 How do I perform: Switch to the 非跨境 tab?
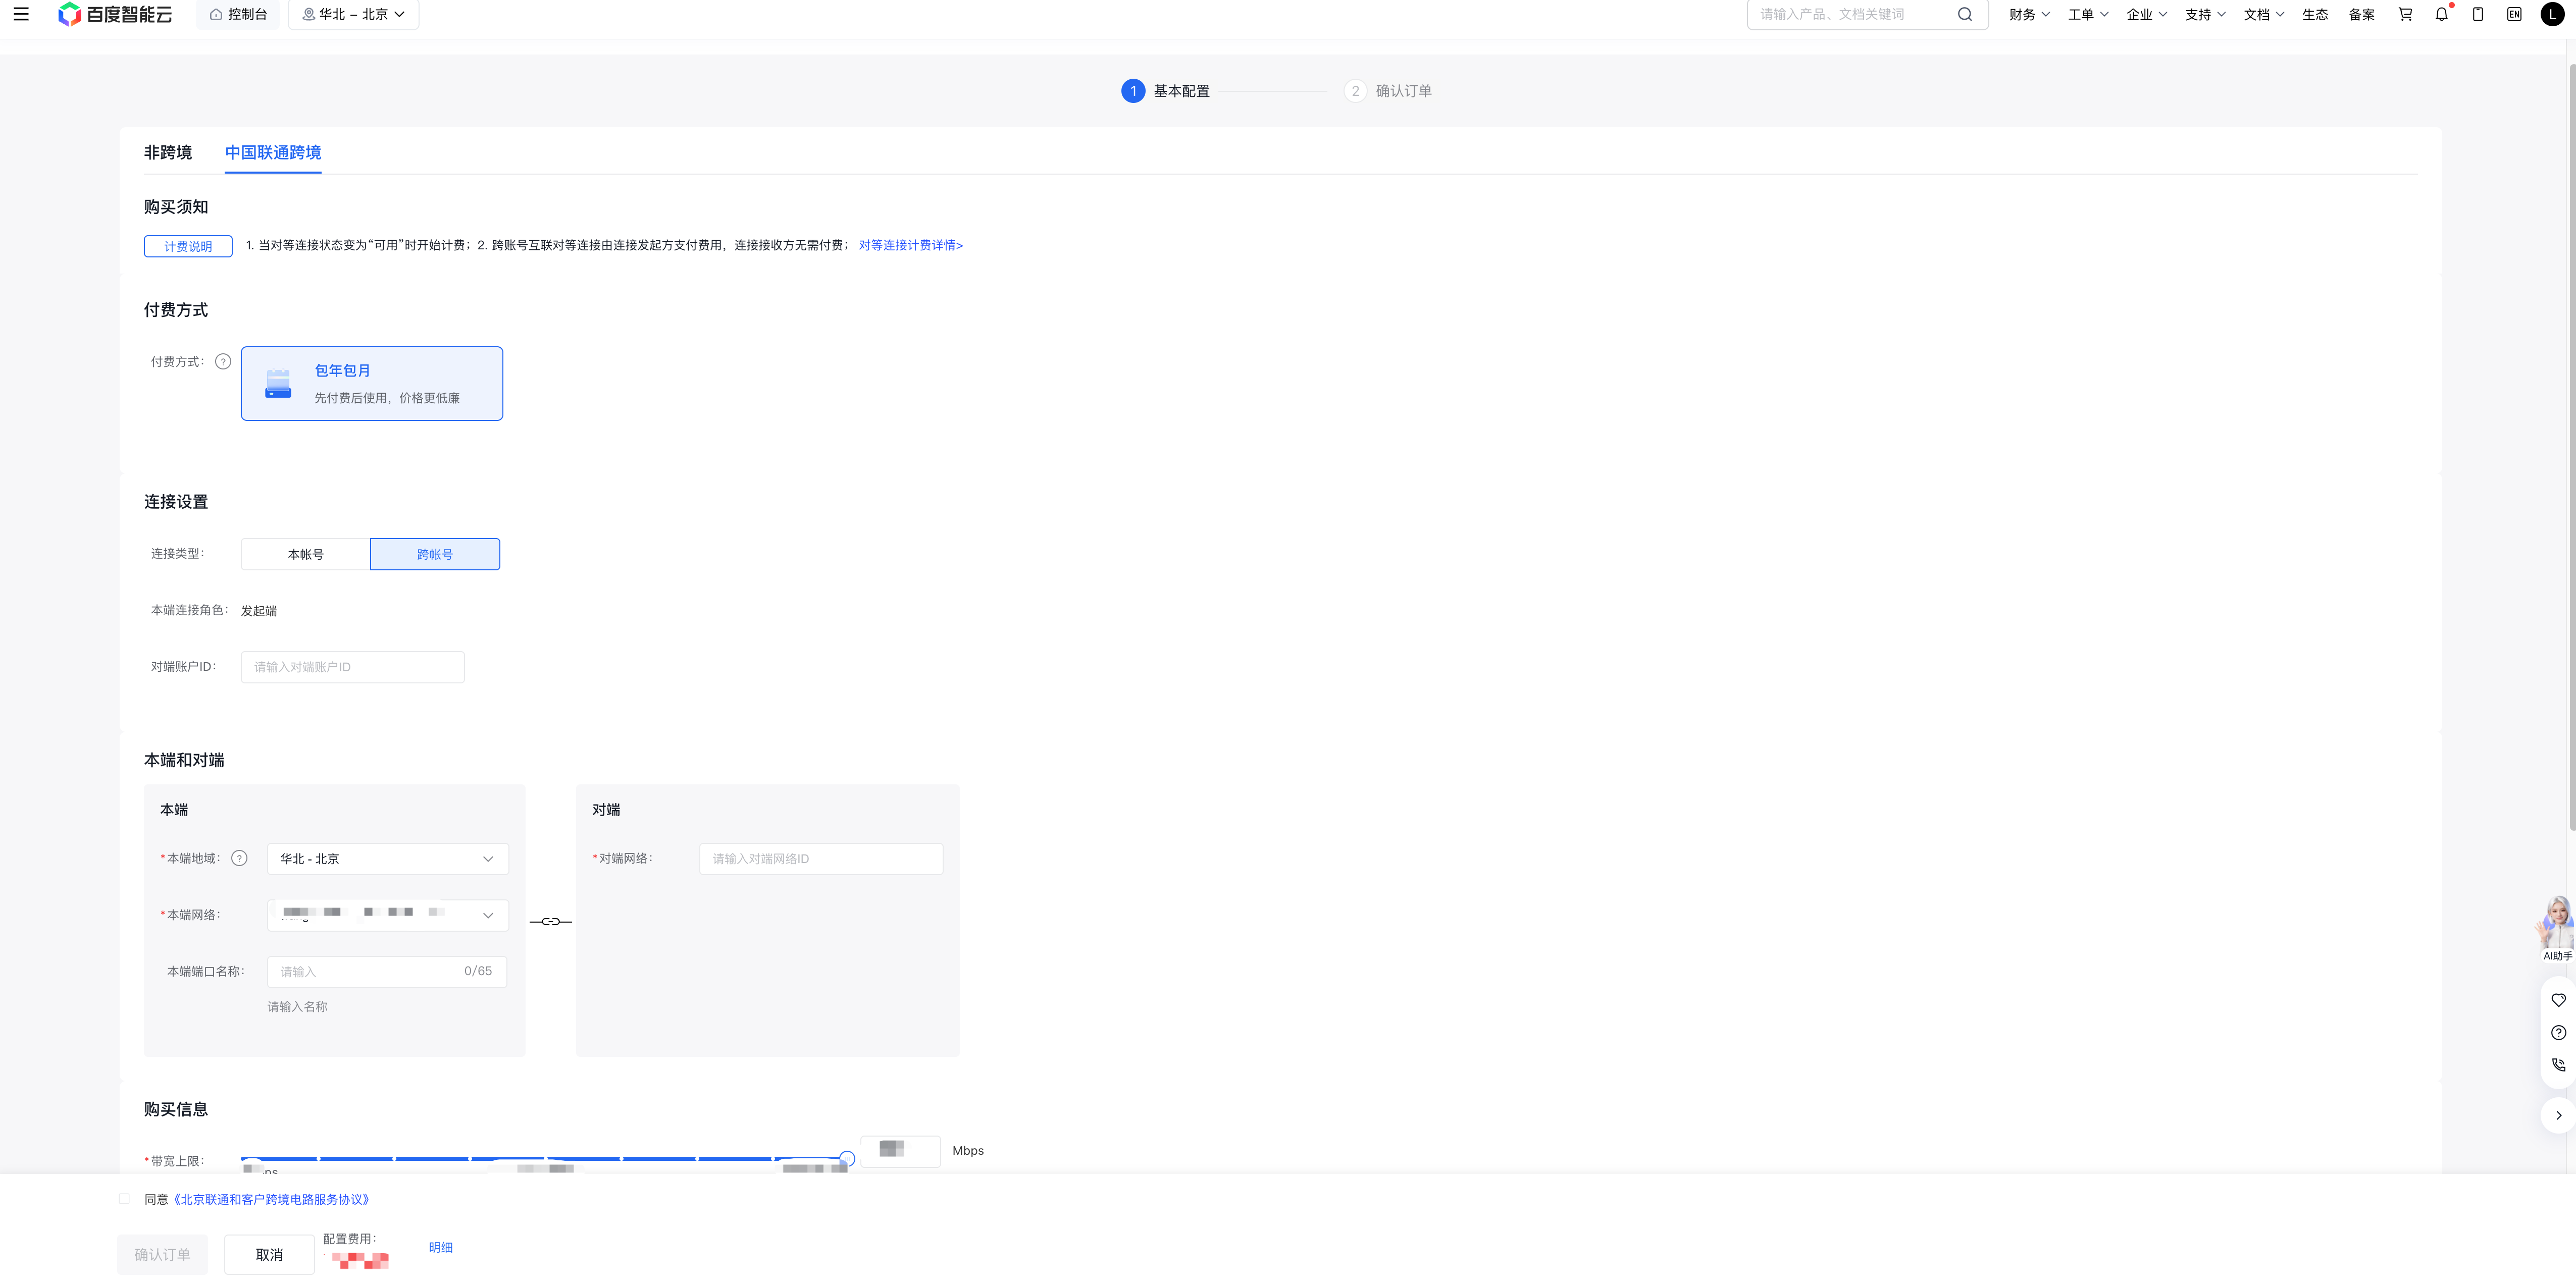(x=168, y=152)
